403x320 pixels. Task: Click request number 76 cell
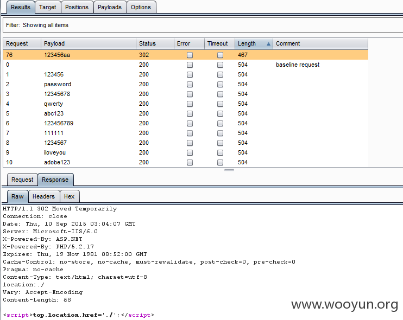pyautogui.click(x=9, y=55)
